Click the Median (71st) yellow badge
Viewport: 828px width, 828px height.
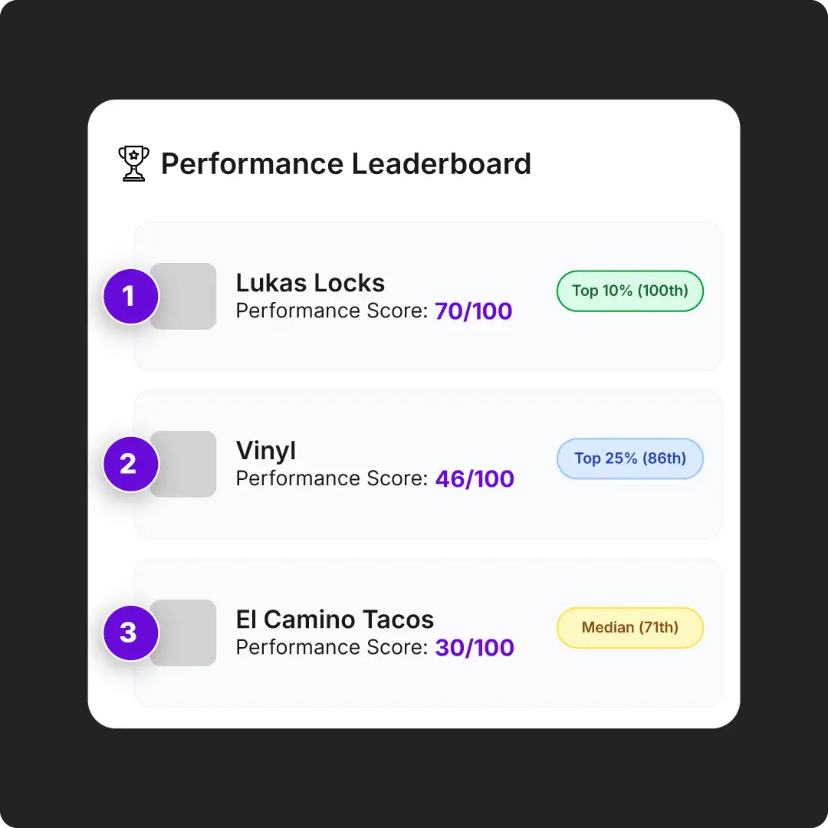click(630, 628)
